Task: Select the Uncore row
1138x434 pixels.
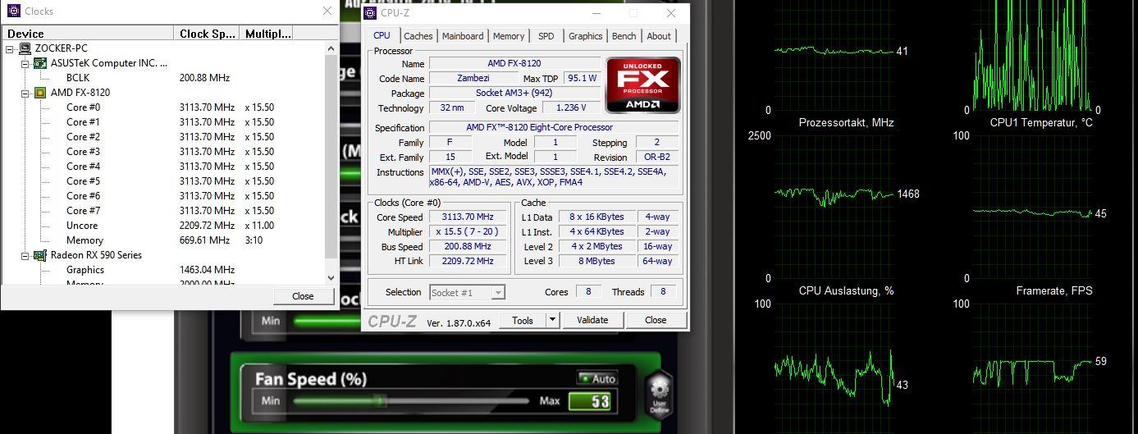Action: click(x=164, y=226)
